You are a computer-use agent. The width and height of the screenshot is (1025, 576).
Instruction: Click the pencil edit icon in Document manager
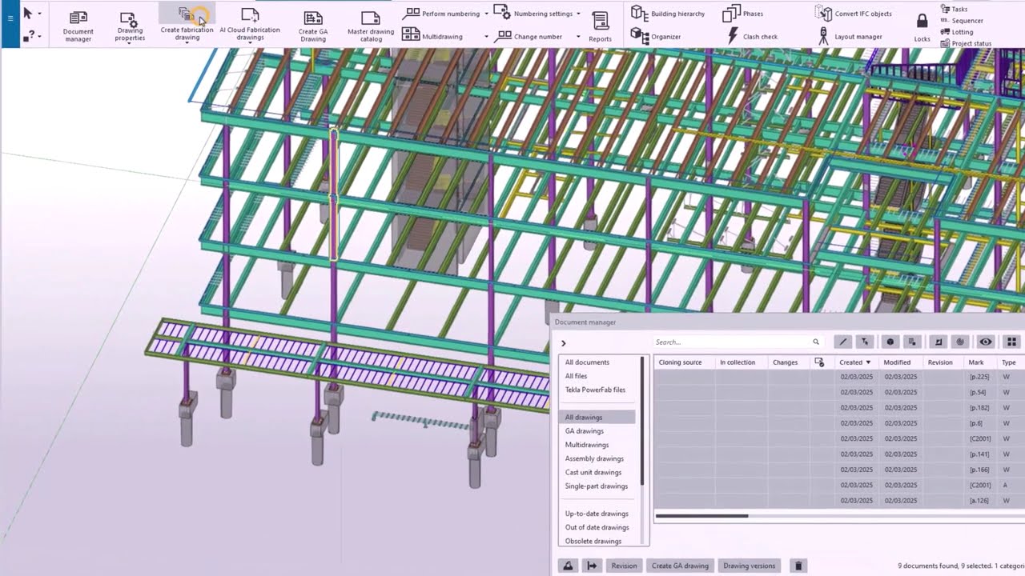pos(842,342)
